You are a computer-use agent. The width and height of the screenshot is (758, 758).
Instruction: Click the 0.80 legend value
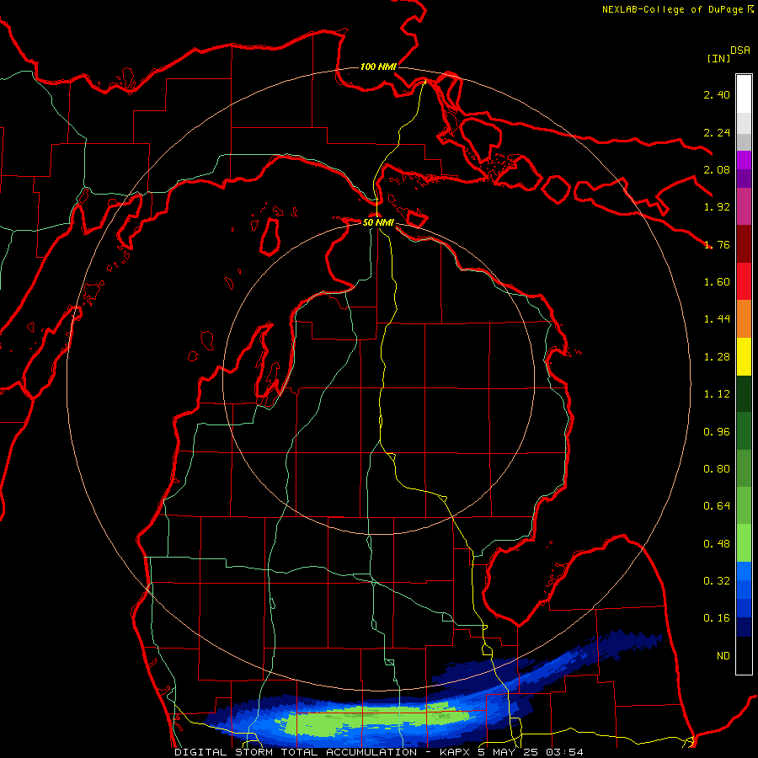tap(717, 469)
